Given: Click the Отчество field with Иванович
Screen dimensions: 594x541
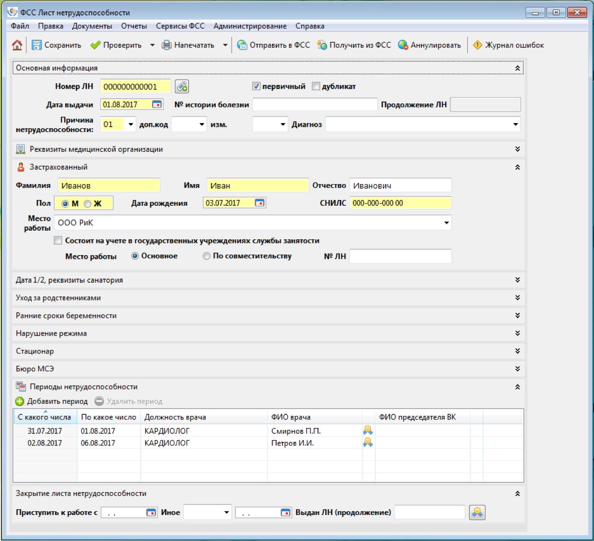Looking at the screenshot, I should pos(401,186).
